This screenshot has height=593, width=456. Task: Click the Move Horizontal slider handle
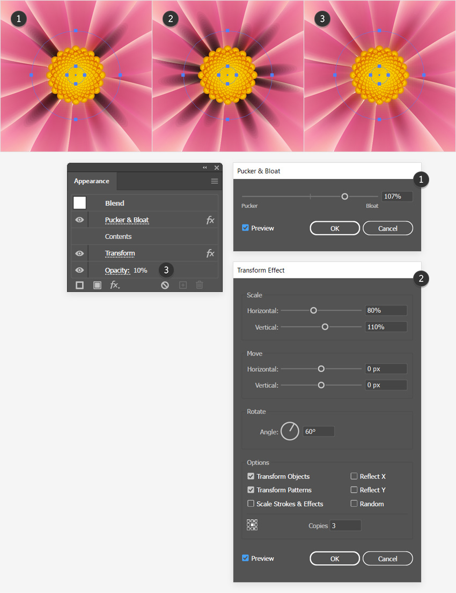pyautogui.click(x=321, y=369)
